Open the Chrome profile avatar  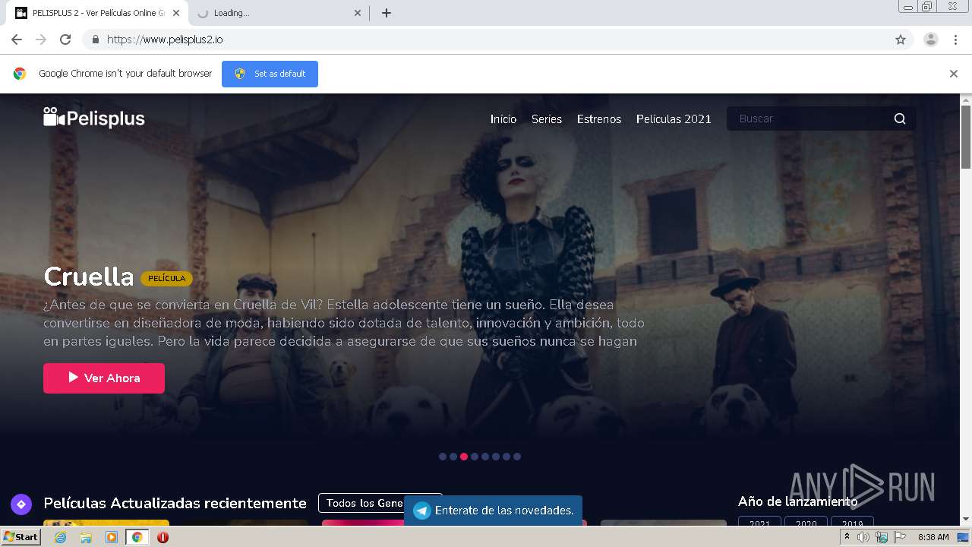pyautogui.click(x=931, y=40)
